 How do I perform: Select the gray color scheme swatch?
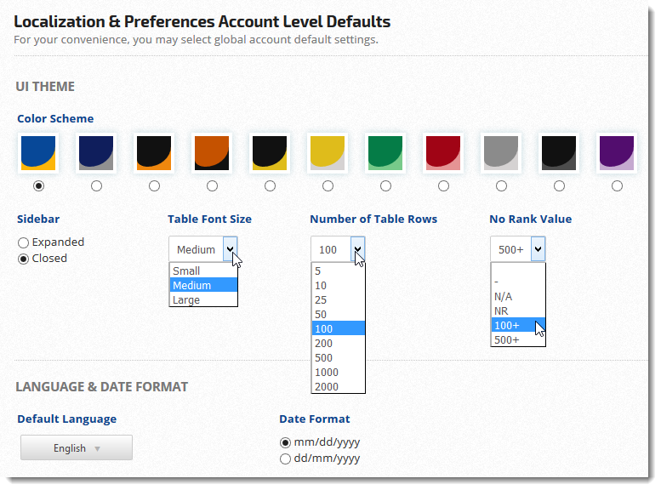(501, 153)
